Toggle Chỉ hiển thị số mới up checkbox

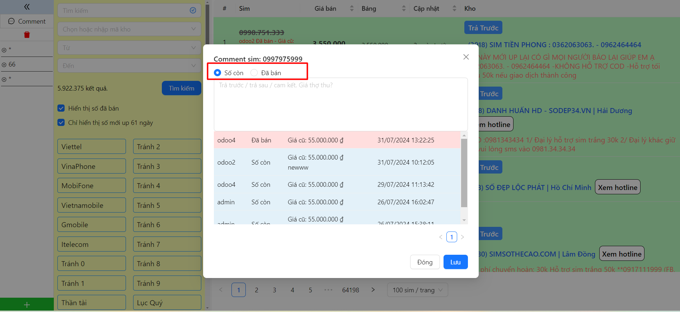pos(61,122)
